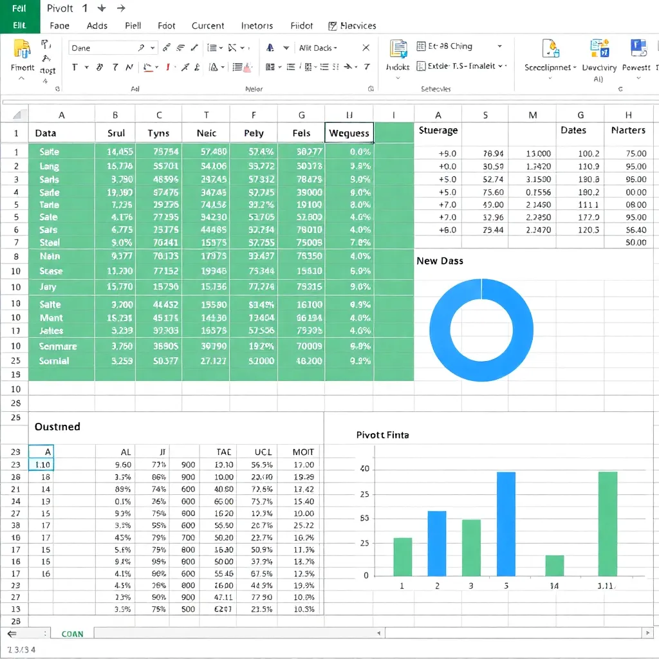The width and height of the screenshot is (659, 659).
Task: Click the Sceclipnnet icon in ribbon
Action: (x=550, y=49)
